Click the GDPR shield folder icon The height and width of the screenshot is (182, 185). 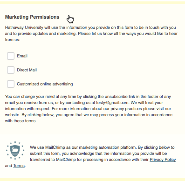pos(15,150)
